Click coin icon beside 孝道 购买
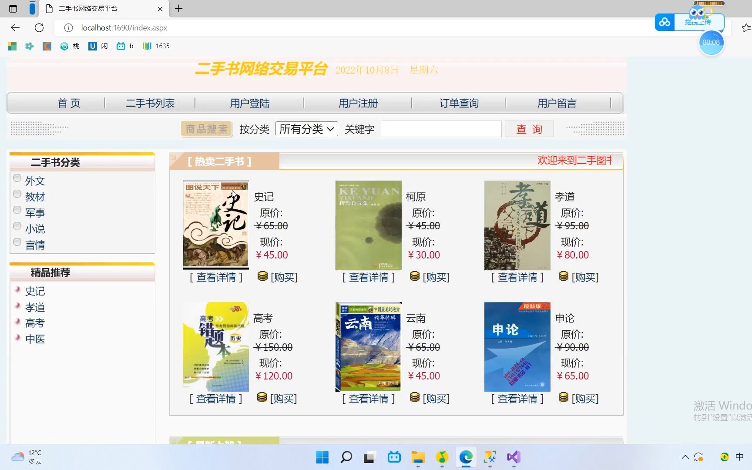 [x=564, y=276]
